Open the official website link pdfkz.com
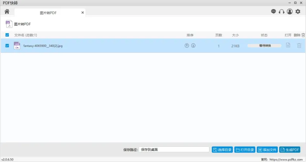The image size is (306, 162). pos(286,159)
